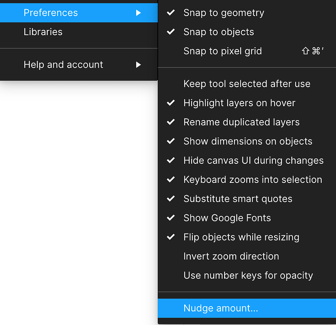Click the Preferences submenu arrow

[138, 13]
